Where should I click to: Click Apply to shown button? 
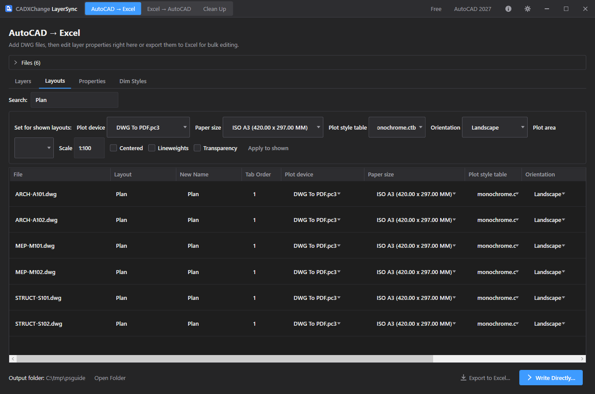[268, 148]
